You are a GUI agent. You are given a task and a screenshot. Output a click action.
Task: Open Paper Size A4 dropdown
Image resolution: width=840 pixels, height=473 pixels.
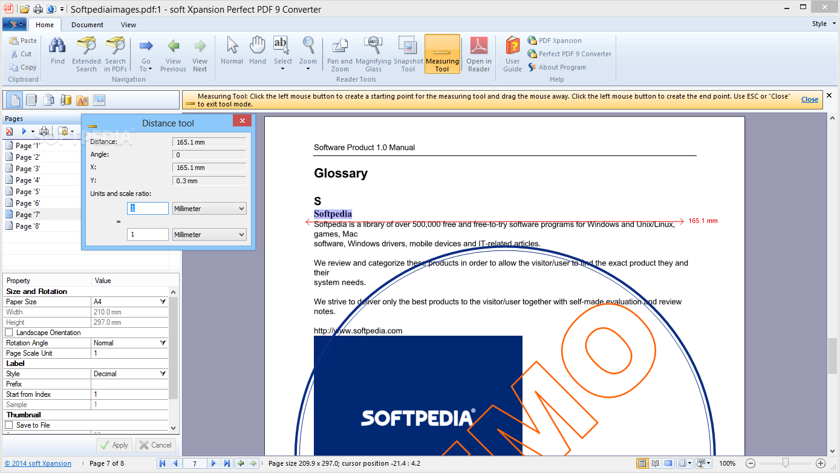[x=162, y=302]
